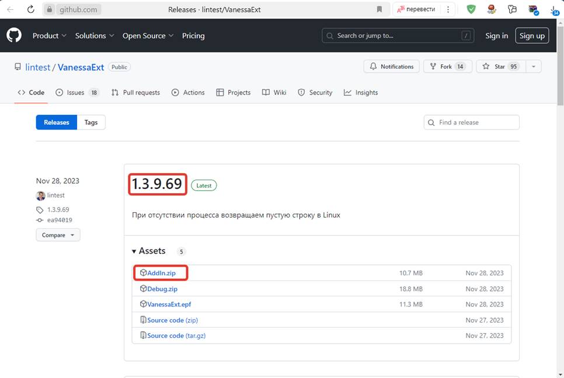Image resolution: width=564 pixels, height=378 pixels.
Task: Click the lintest author avatar
Action: [x=40, y=195]
